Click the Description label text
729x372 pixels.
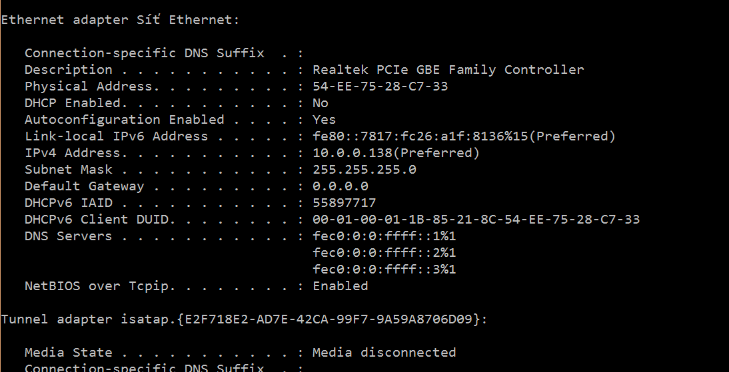[x=69, y=70]
